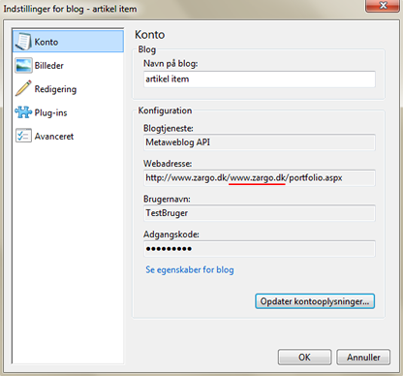403x376 pixels.
Task: Click the Plug-ins puzzle piece icon
Action: coord(23,112)
